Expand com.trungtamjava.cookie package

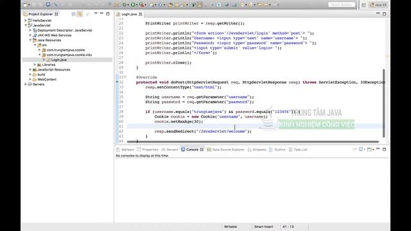pos(40,50)
